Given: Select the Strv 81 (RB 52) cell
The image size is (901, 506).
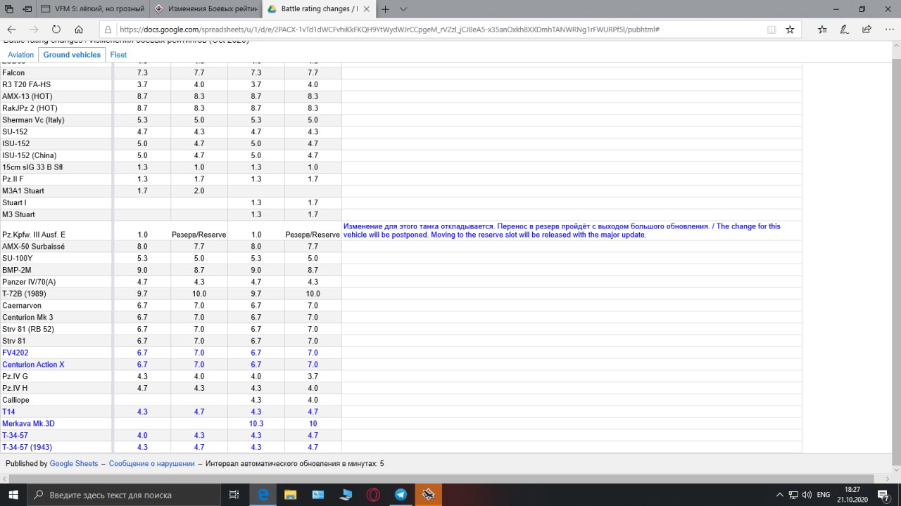Looking at the screenshot, I should [x=56, y=329].
